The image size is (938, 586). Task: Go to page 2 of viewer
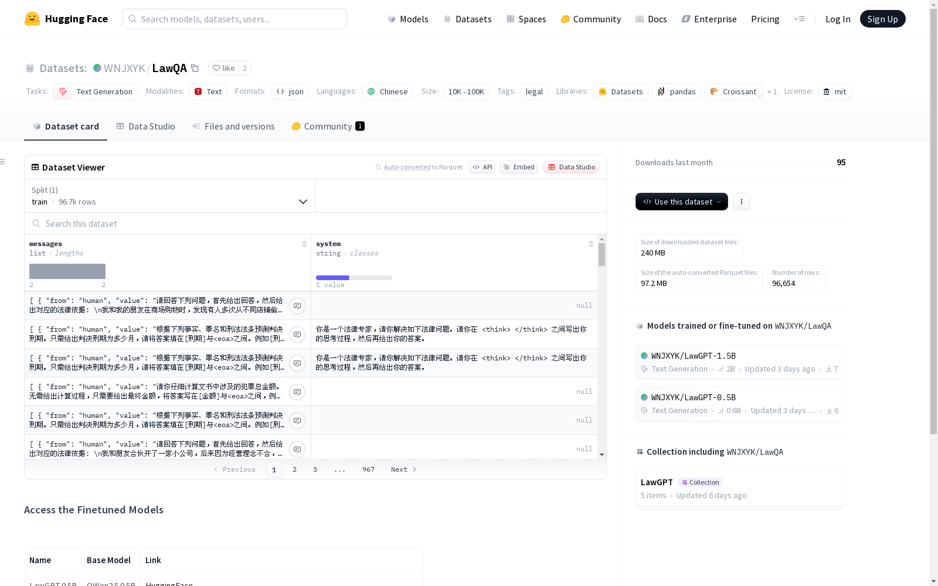coord(294,469)
